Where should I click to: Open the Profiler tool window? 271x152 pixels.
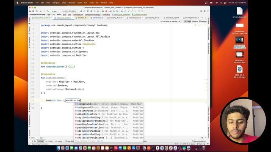[49, 141]
